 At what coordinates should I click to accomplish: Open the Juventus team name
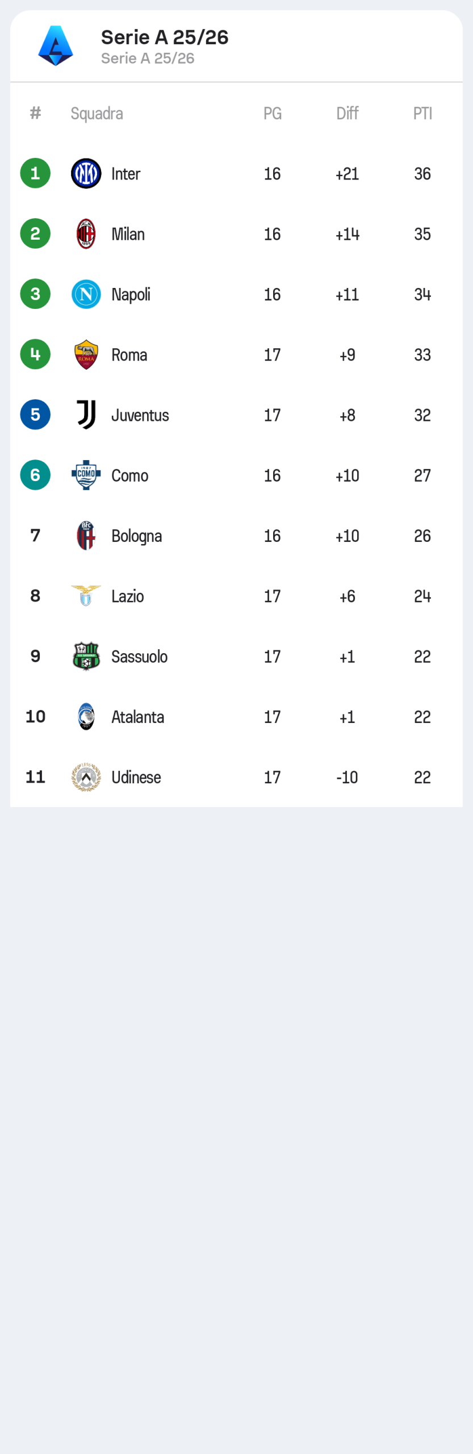(140, 415)
